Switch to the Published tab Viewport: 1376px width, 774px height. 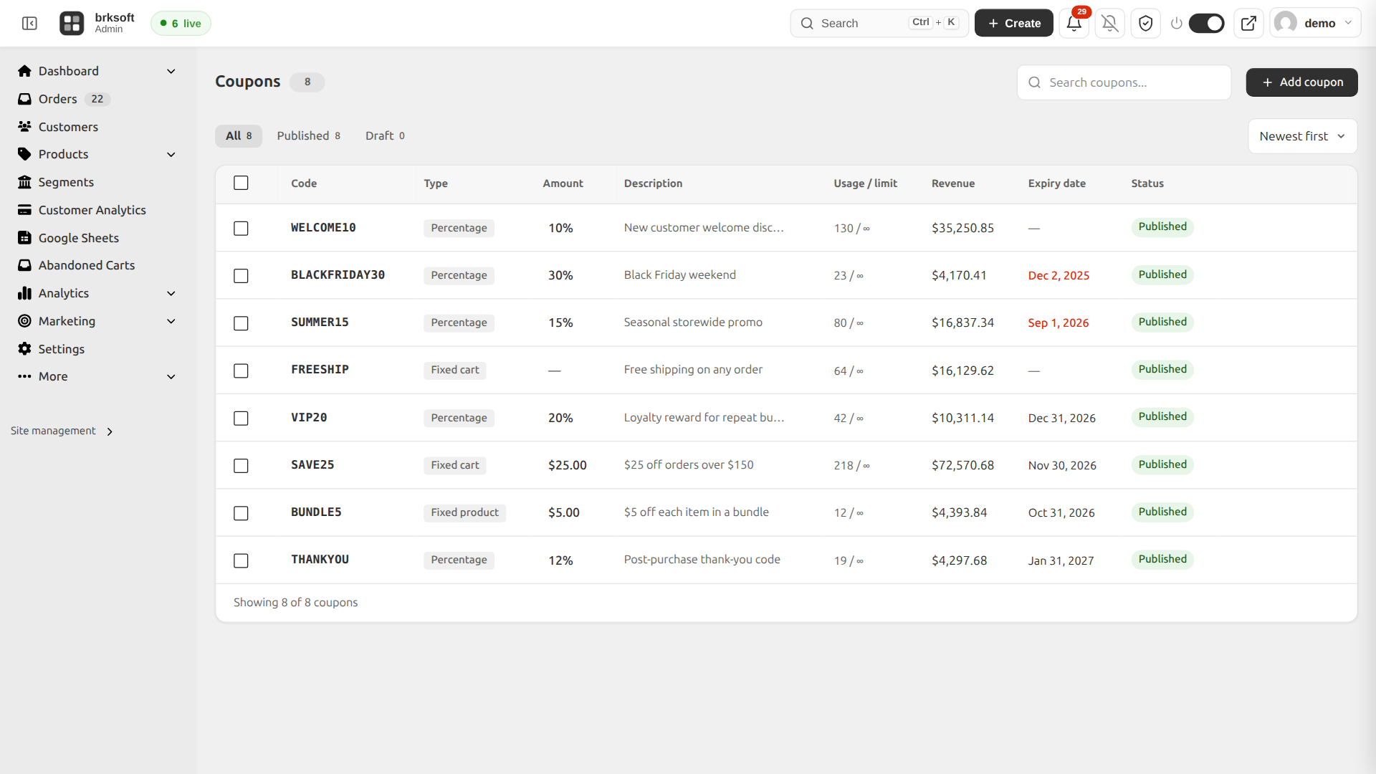pyautogui.click(x=309, y=136)
